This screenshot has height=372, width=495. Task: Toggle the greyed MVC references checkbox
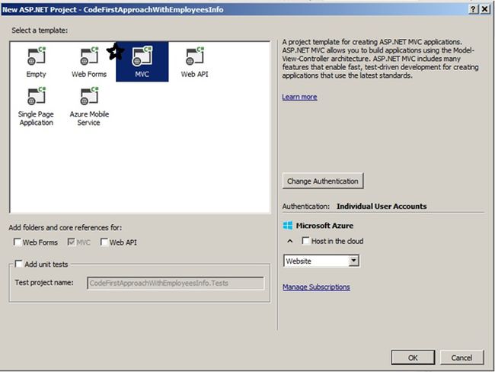(x=72, y=242)
